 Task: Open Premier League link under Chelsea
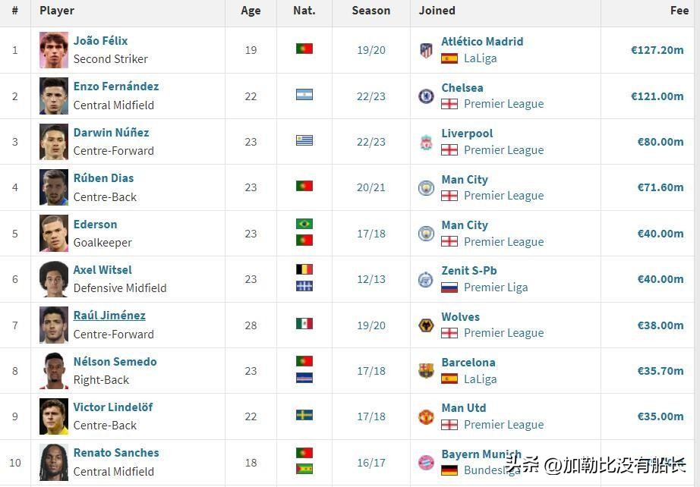(503, 104)
